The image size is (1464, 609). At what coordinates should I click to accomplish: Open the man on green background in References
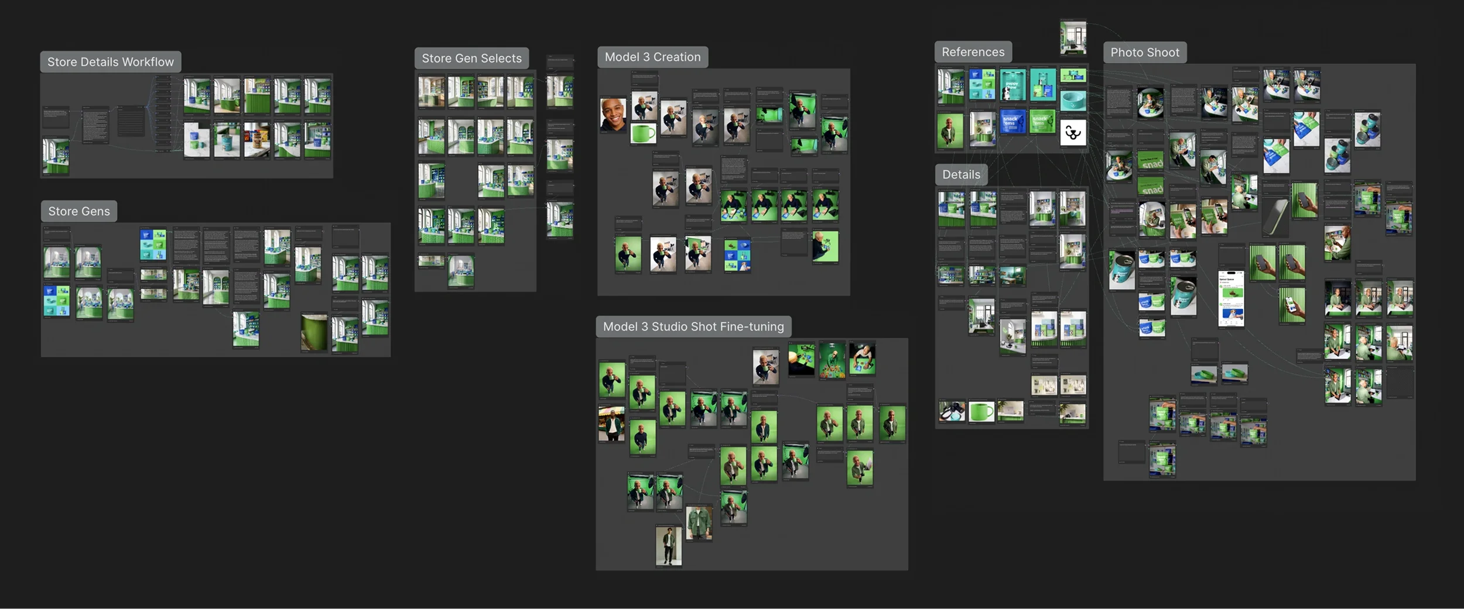click(x=950, y=130)
